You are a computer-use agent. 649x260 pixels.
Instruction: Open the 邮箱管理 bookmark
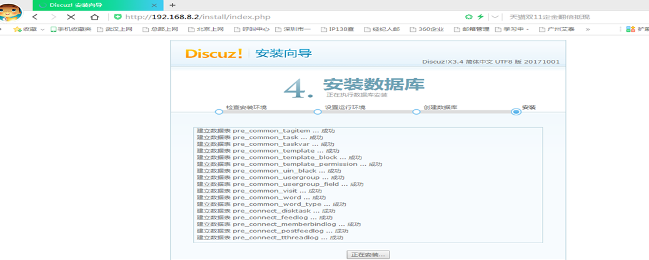[471, 29]
